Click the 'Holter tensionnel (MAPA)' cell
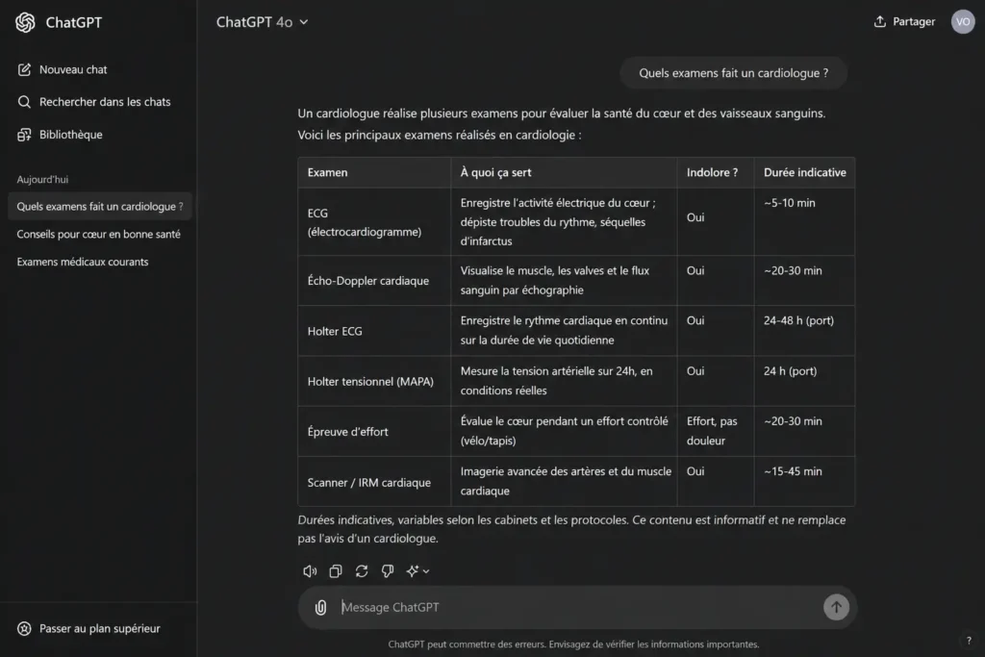The image size is (985, 657). 374,381
